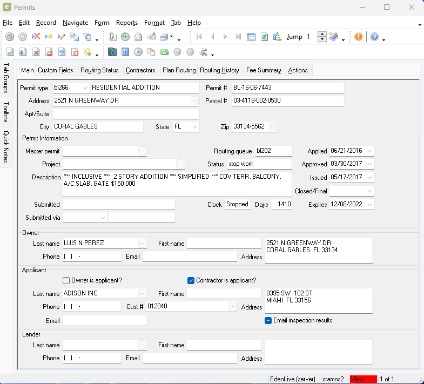Click the blue help question mark icon
This screenshot has height=384, width=424.
(374, 37)
